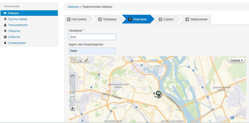Viewport: 249px width, 123px height.
Task: Click the user icon beside Пользователи
Action: tap(5, 25)
